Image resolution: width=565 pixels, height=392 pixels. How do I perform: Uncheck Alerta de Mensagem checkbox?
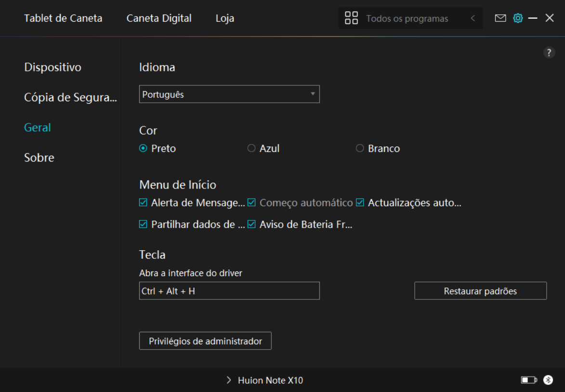143,203
